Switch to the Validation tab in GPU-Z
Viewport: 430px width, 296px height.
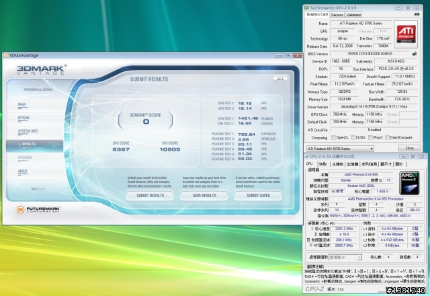[x=353, y=15]
